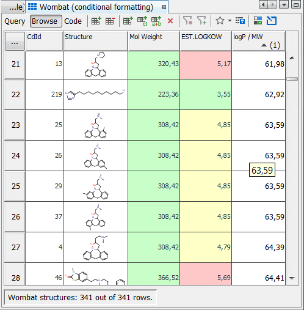Click the Mol Weight cell 366,52
This screenshot has width=304, height=310.
click(x=154, y=274)
